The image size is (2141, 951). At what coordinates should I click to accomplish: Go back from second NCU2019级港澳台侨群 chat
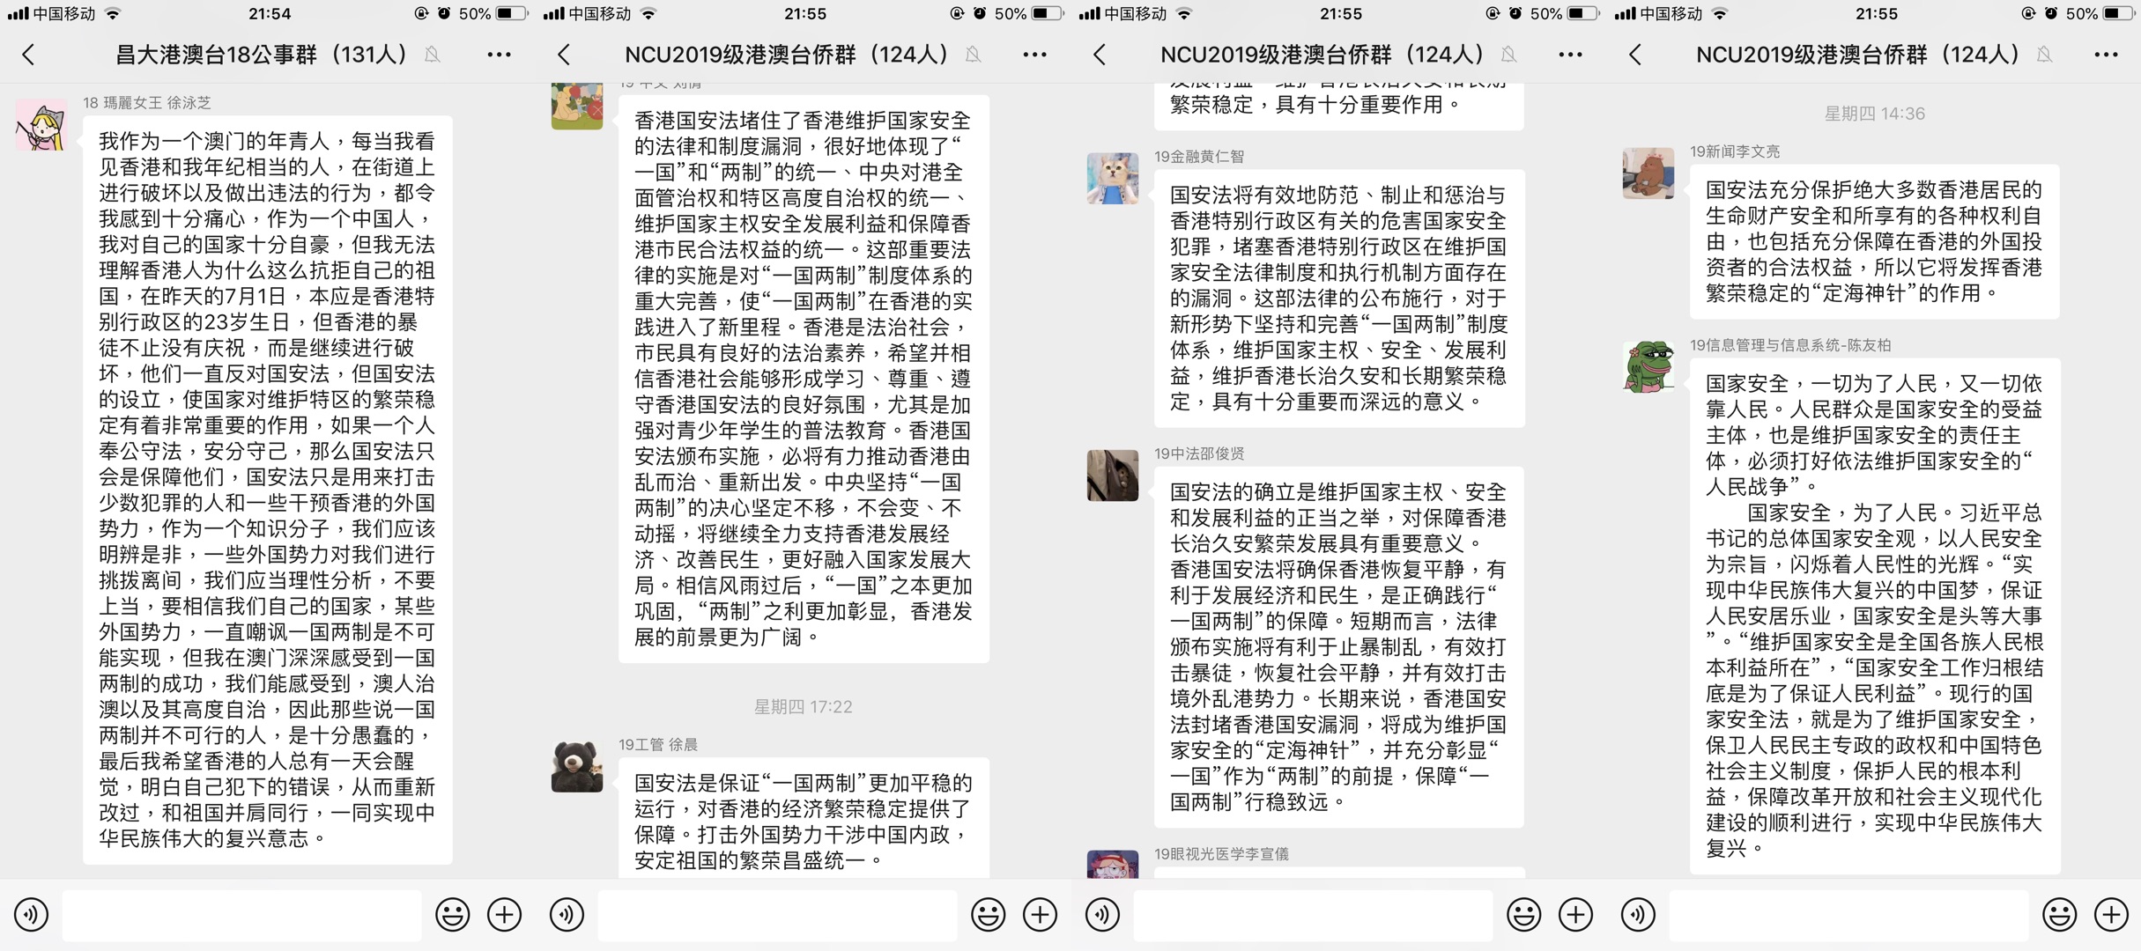click(x=565, y=55)
